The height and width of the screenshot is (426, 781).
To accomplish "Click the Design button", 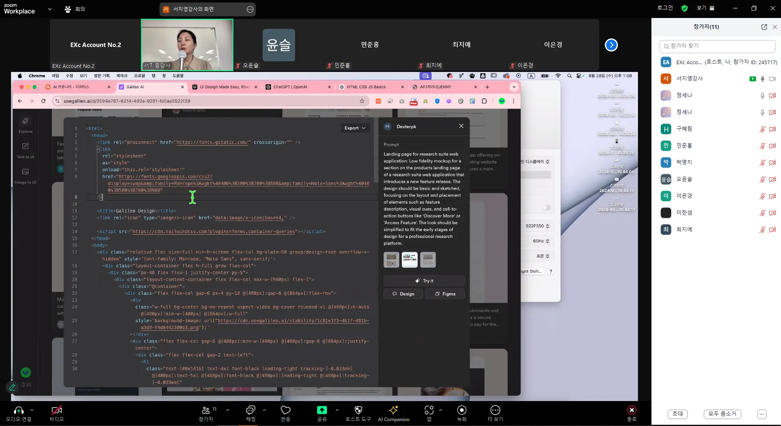I will pyautogui.click(x=403, y=294).
